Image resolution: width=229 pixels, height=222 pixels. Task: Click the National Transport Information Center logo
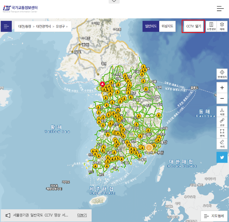point(20,9)
